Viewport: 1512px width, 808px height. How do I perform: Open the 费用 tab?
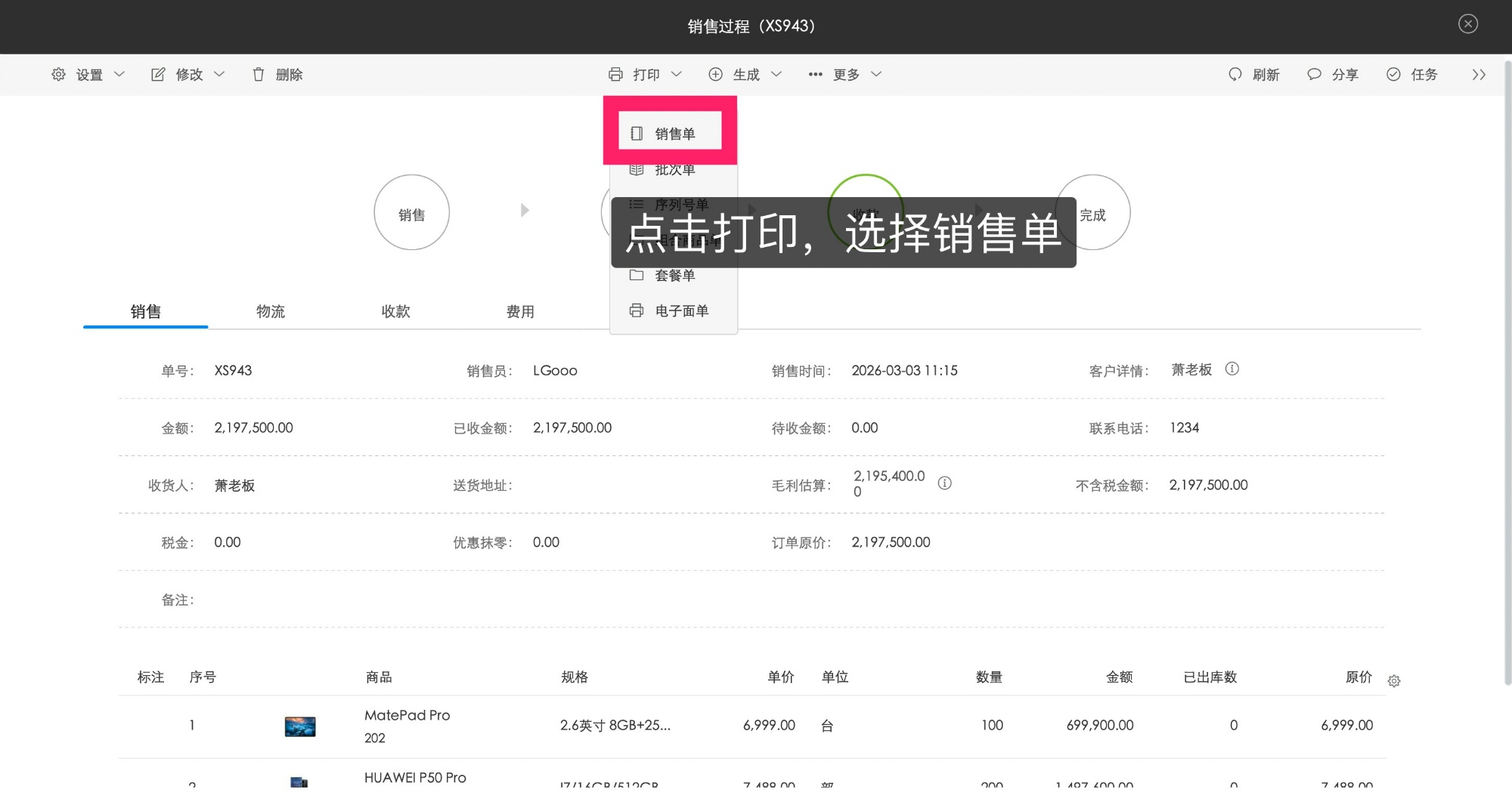pyautogui.click(x=520, y=311)
